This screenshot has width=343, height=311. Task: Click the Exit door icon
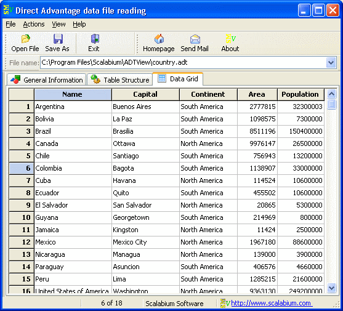pyautogui.click(x=95, y=39)
